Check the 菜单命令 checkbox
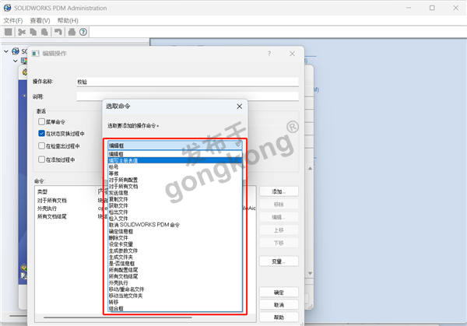This screenshot has width=467, height=326. pyautogui.click(x=41, y=121)
